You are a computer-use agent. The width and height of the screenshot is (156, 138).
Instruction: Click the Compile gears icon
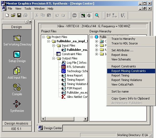click(x=17, y=87)
